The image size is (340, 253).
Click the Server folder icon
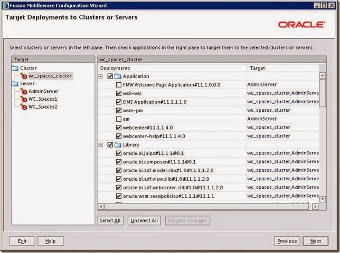pos(15,83)
